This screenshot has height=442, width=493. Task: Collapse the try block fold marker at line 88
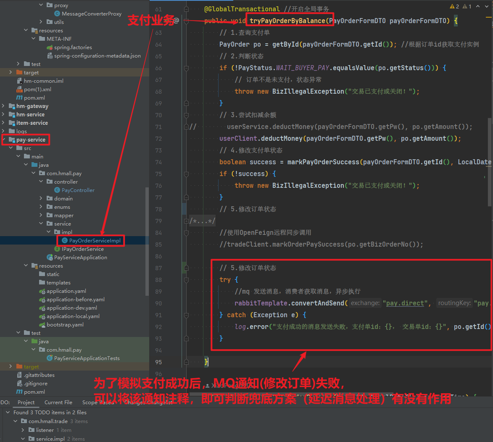[x=185, y=280]
